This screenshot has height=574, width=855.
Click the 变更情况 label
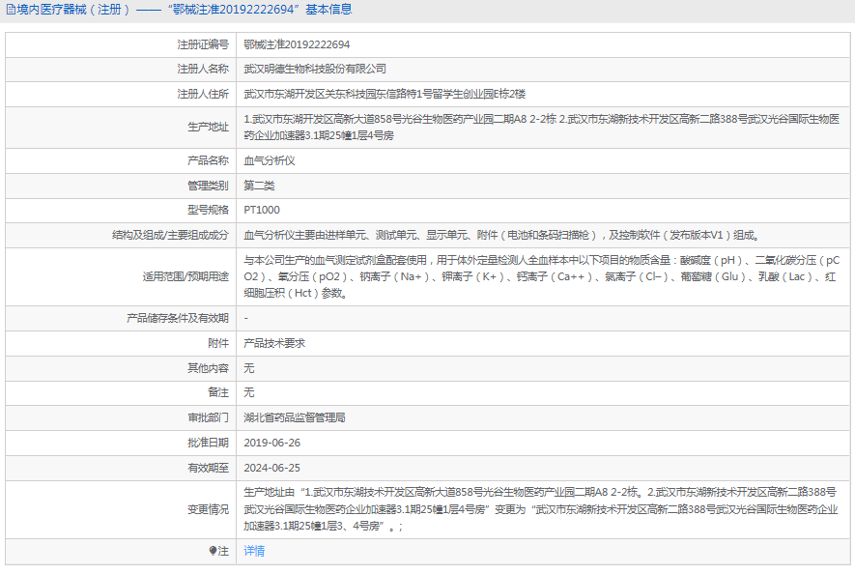pyautogui.click(x=209, y=509)
